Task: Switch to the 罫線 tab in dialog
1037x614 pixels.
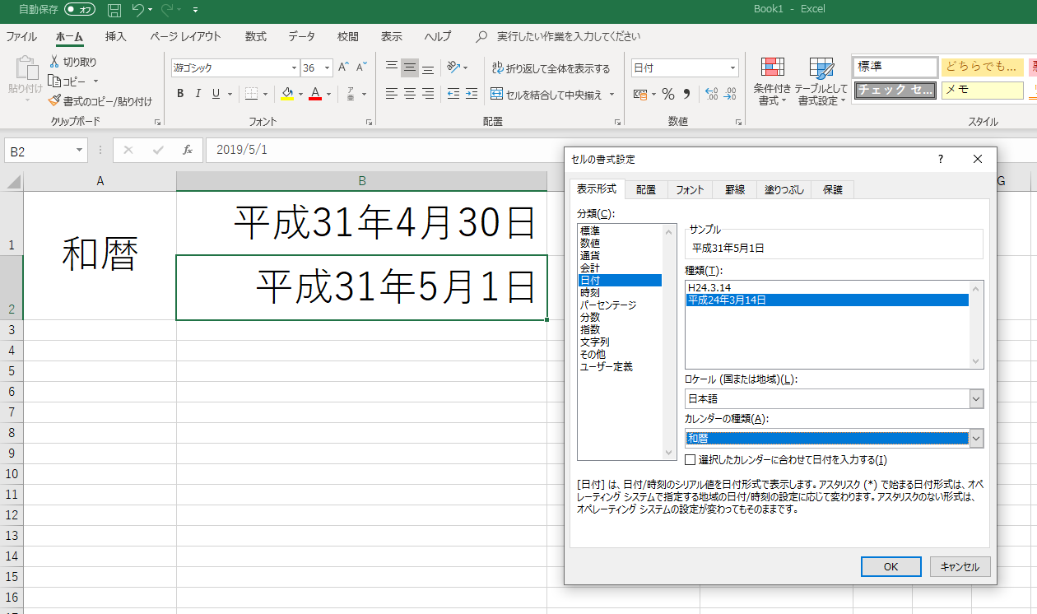Action: click(734, 190)
